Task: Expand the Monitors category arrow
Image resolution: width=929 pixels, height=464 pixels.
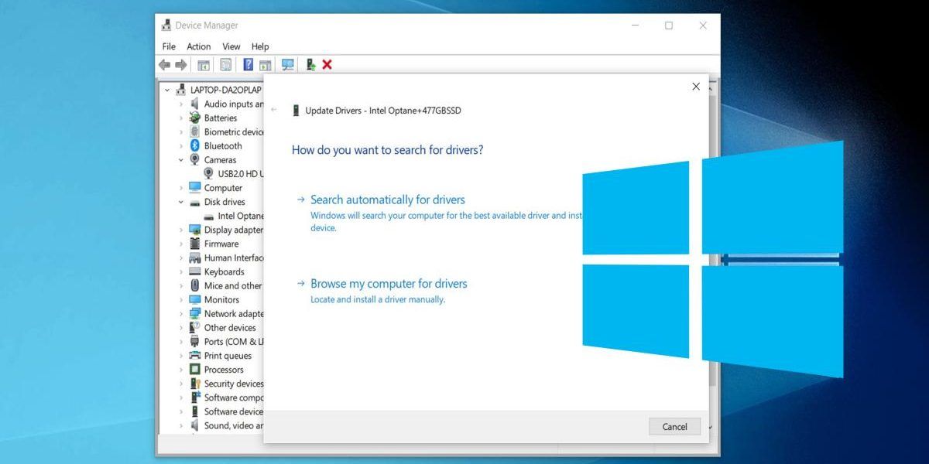Action: click(x=181, y=299)
